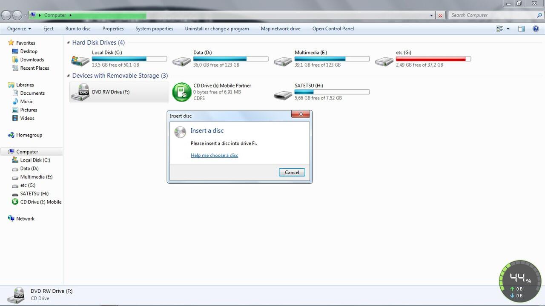The width and height of the screenshot is (545, 306).
Task: Open the address bar history dropdown
Action: (432, 15)
